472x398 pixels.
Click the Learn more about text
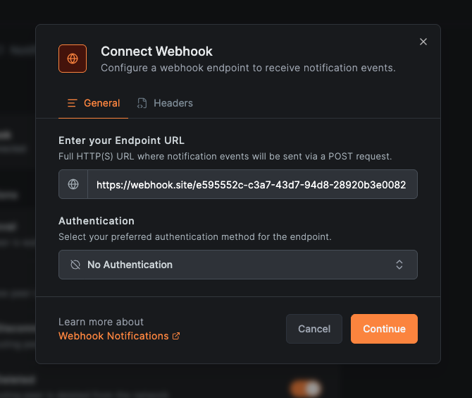[x=101, y=322]
